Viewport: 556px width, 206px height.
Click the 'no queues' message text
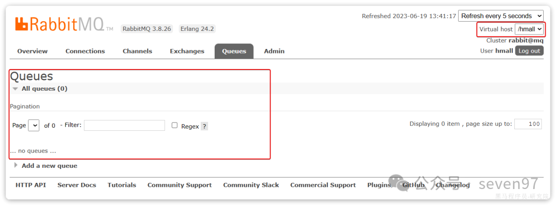tap(33, 151)
